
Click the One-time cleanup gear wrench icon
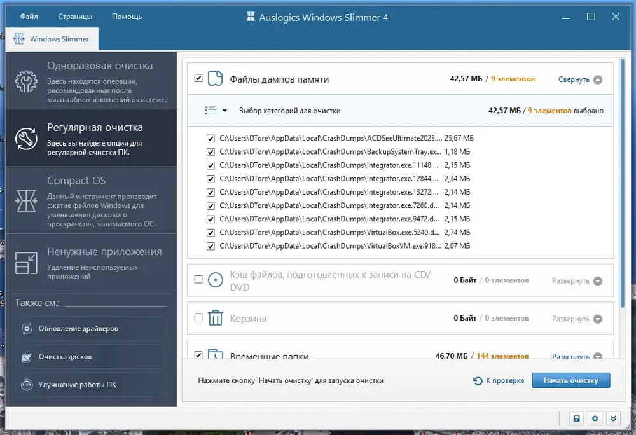26,81
